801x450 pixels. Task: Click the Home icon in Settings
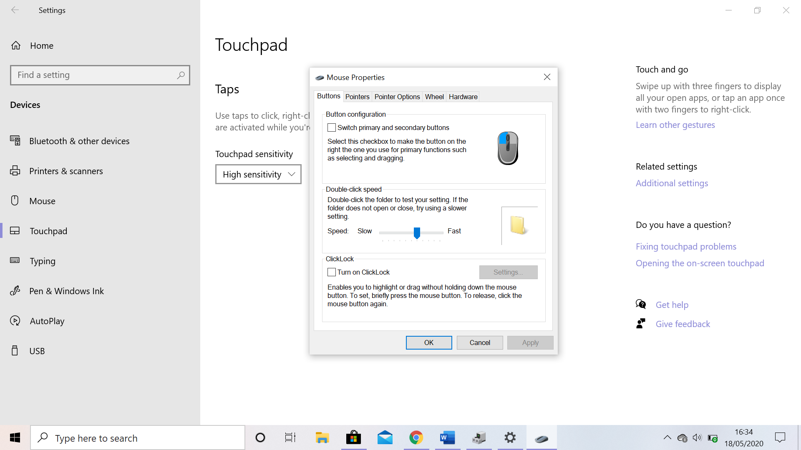click(x=41, y=45)
